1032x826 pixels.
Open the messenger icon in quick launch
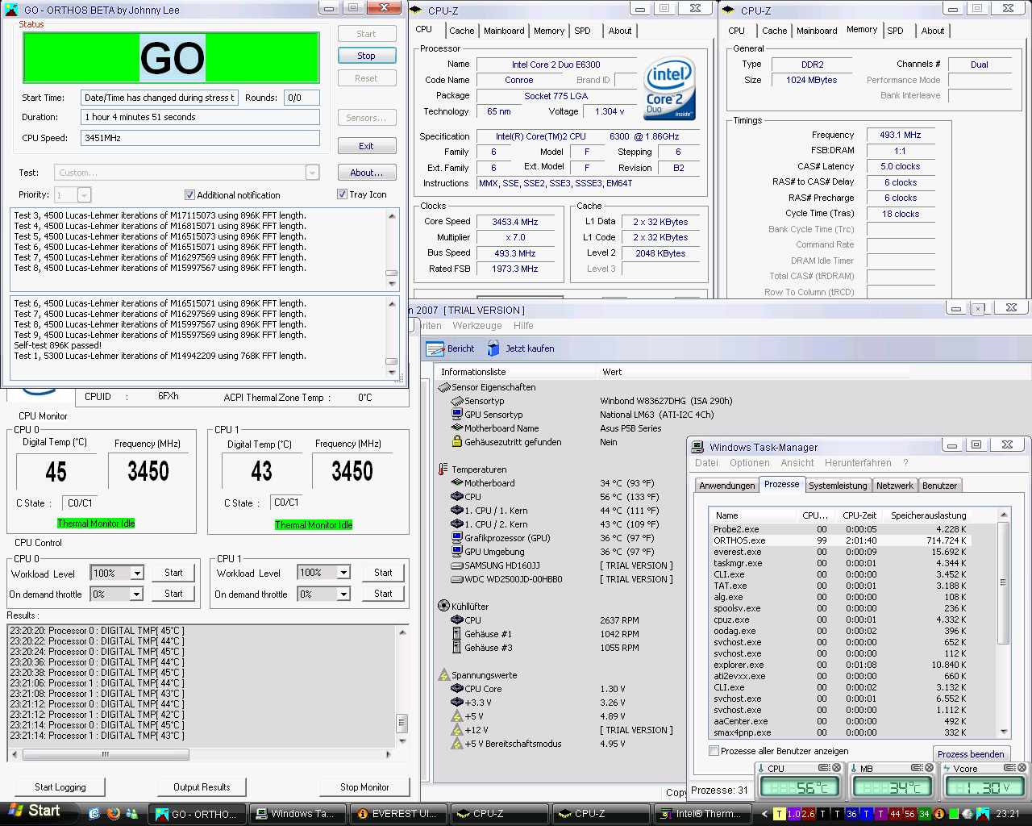(x=132, y=813)
